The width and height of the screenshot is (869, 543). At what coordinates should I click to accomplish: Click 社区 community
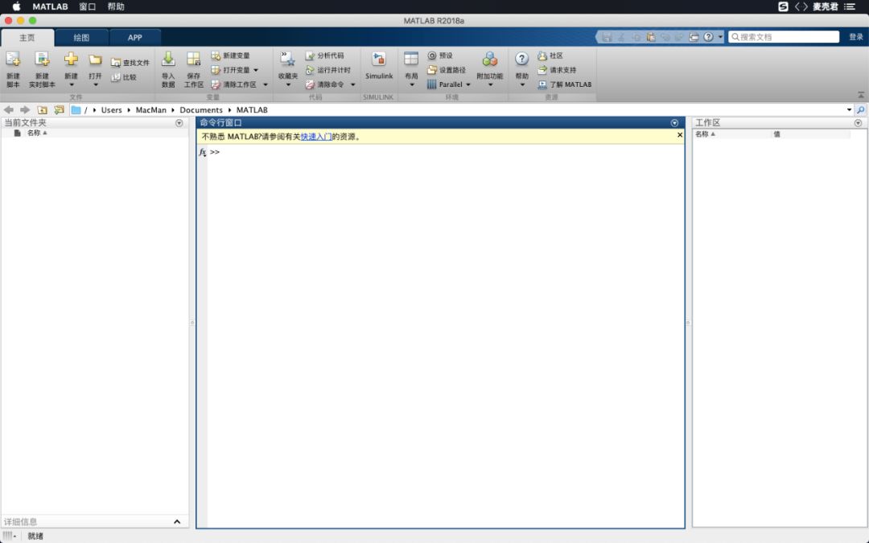(x=550, y=56)
